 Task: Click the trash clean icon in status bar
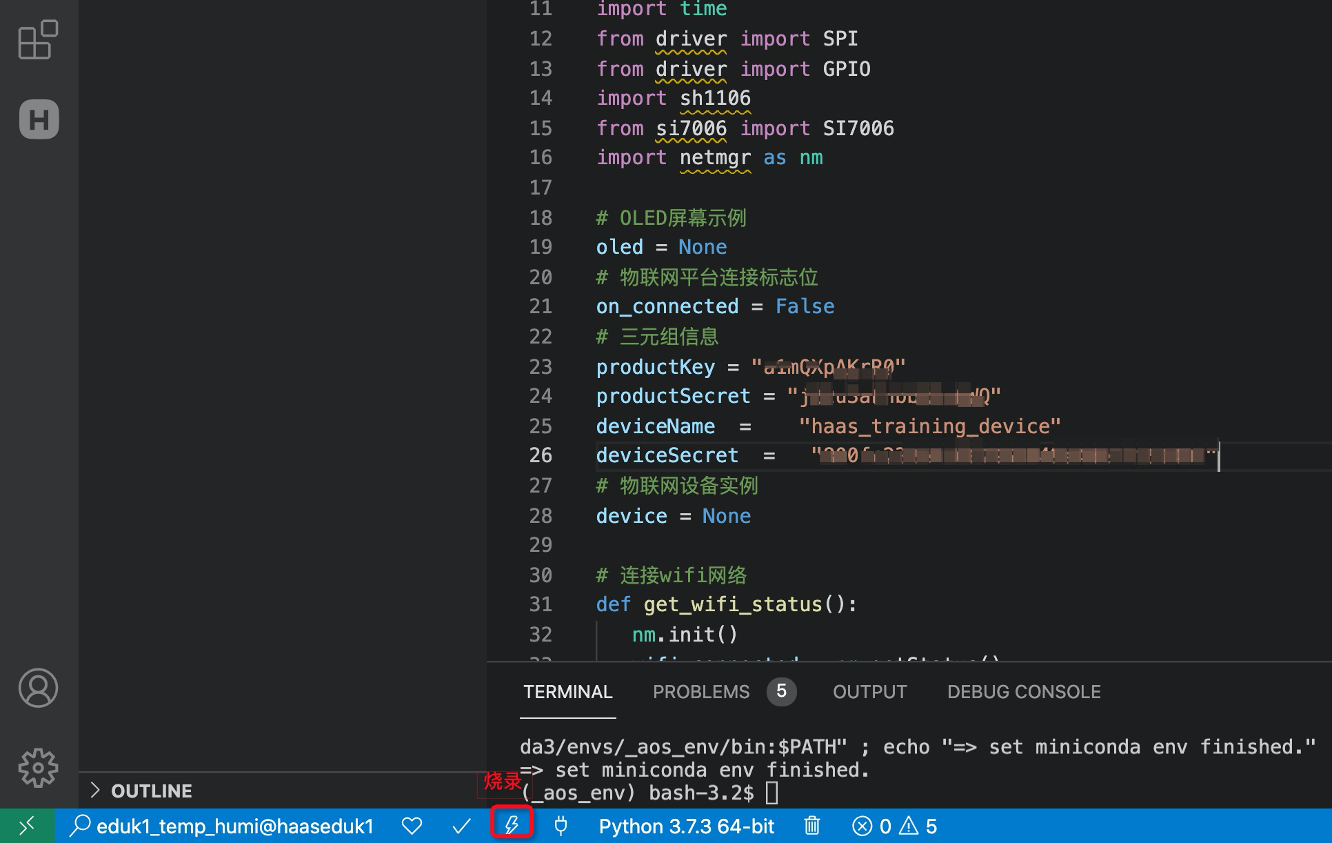(x=812, y=826)
